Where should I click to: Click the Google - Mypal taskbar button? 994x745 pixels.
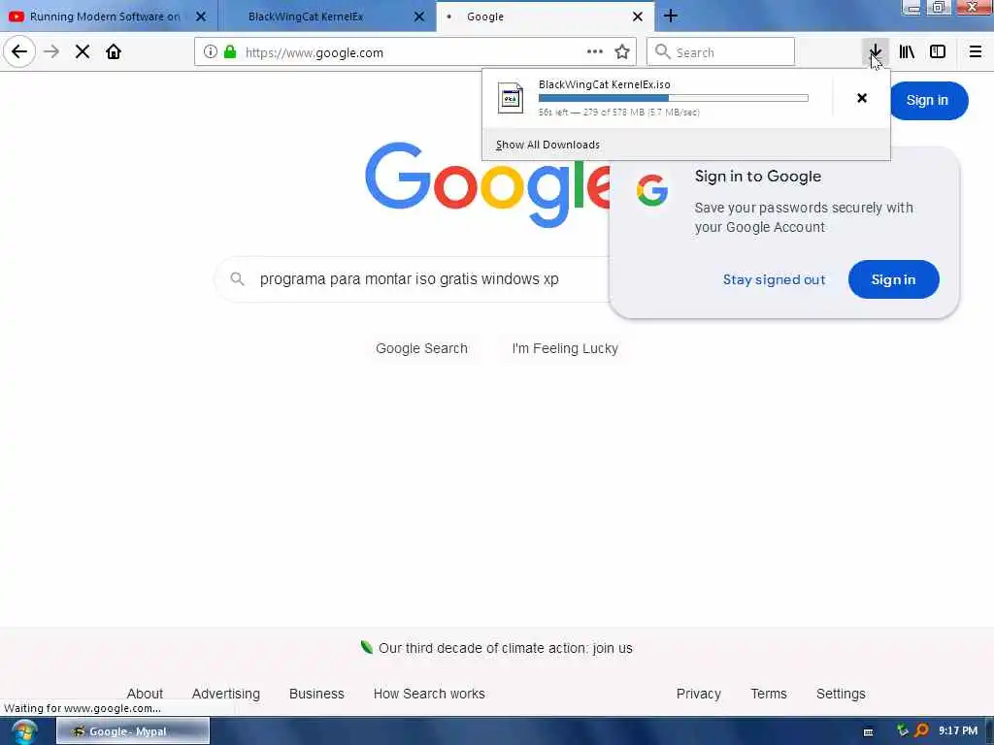(133, 731)
